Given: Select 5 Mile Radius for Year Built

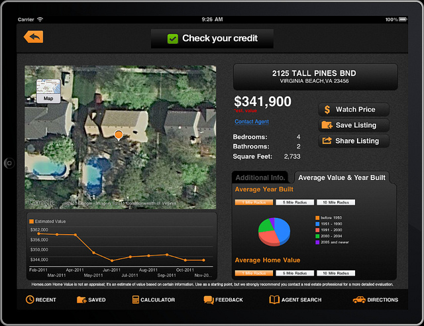Looking at the screenshot, I should [295, 202].
